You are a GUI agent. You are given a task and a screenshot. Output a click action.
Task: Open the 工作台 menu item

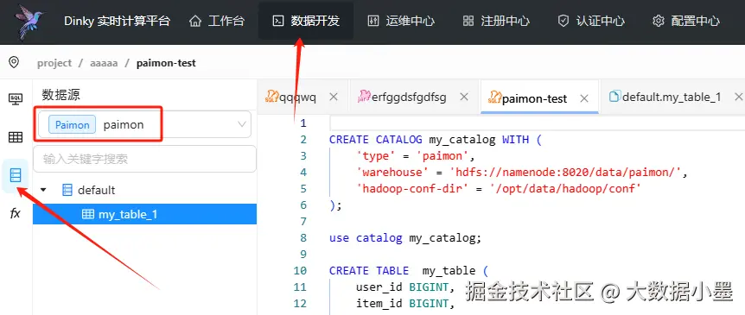pyautogui.click(x=217, y=21)
